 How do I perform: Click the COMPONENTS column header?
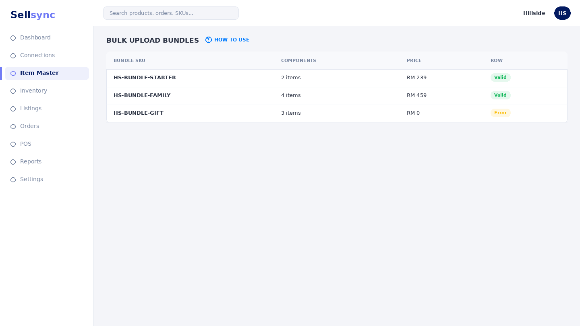point(298,60)
